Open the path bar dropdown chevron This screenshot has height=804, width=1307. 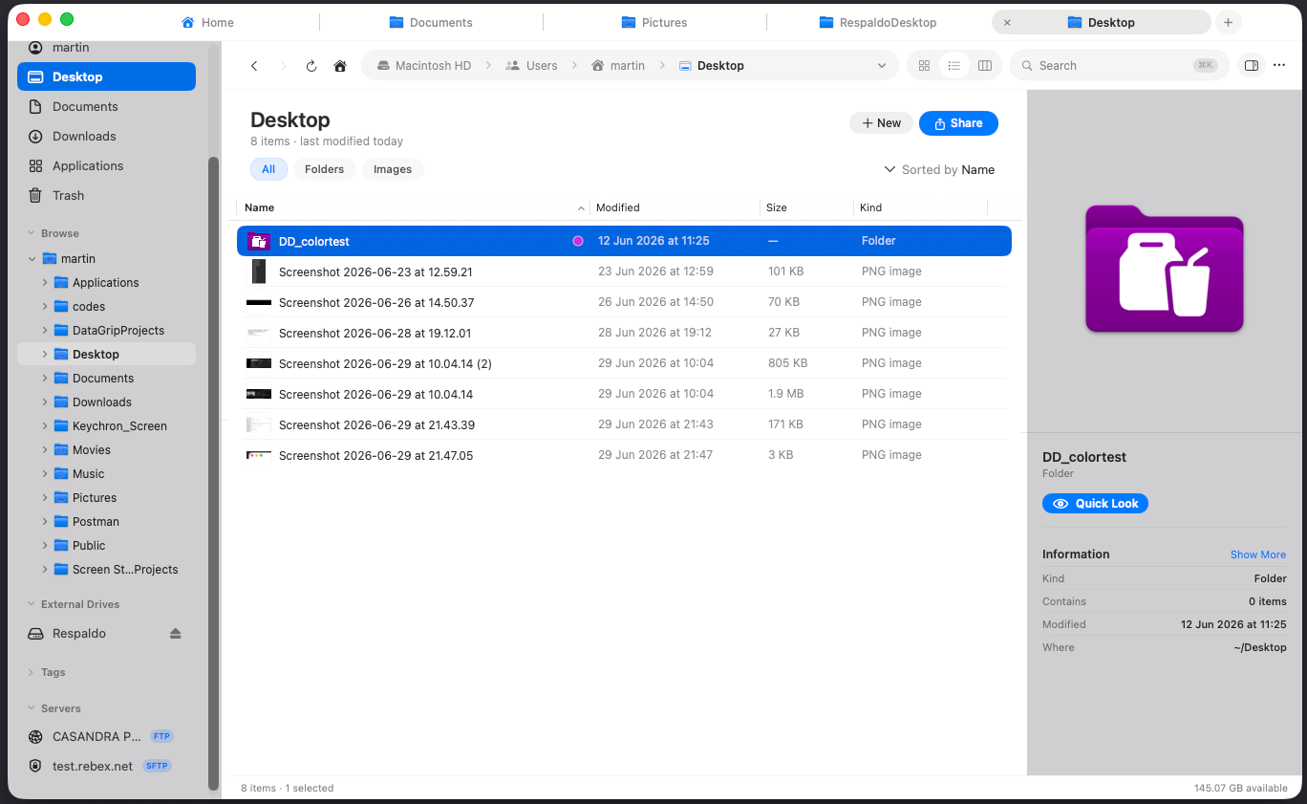click(881, 66)
